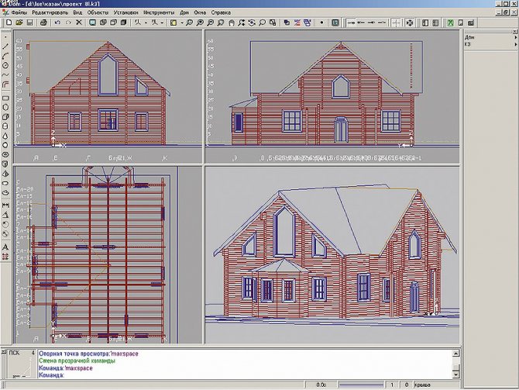Image resolution: width=519 pixels, height=390 pixels.
Task: Open the Редактировать menu
Action: tap(50, 12)
